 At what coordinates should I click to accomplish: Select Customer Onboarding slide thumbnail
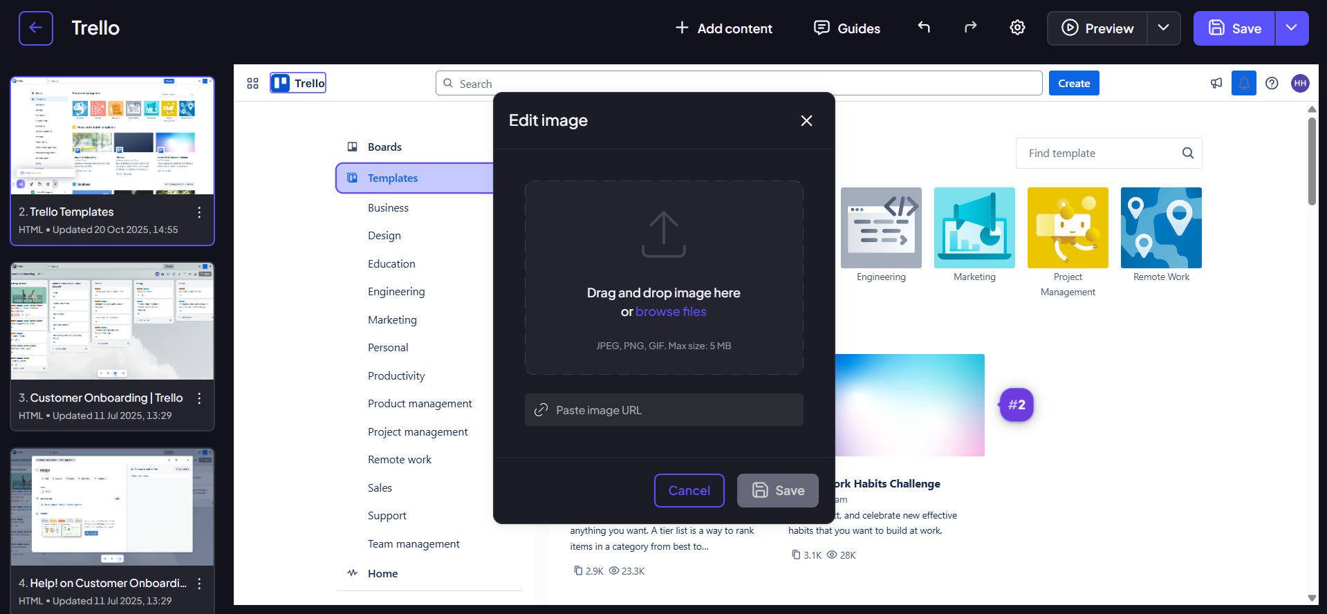click(112, 322)
